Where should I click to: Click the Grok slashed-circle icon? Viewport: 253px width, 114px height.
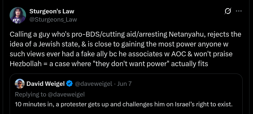pos(227,11)
